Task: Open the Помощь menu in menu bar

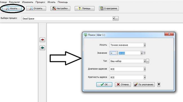Action: [63, 2]
